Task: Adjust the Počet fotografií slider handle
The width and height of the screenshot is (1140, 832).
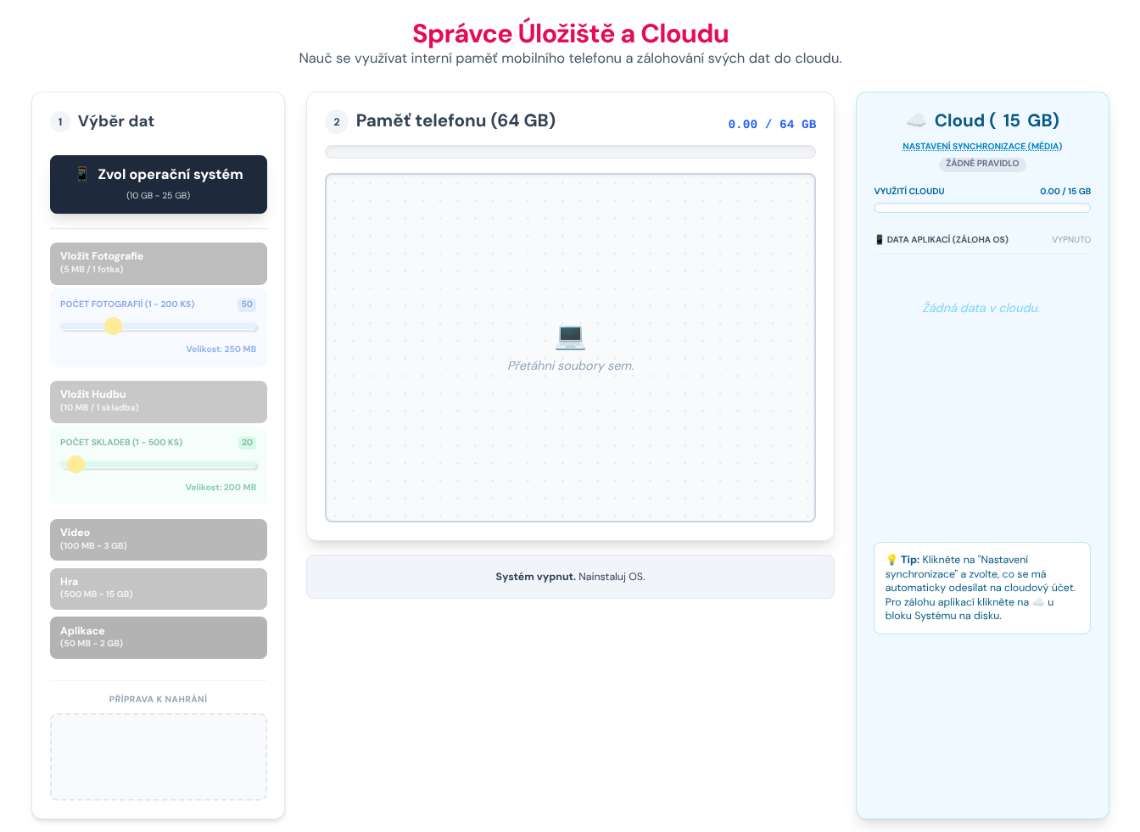Action: click(x=113, y=327)
